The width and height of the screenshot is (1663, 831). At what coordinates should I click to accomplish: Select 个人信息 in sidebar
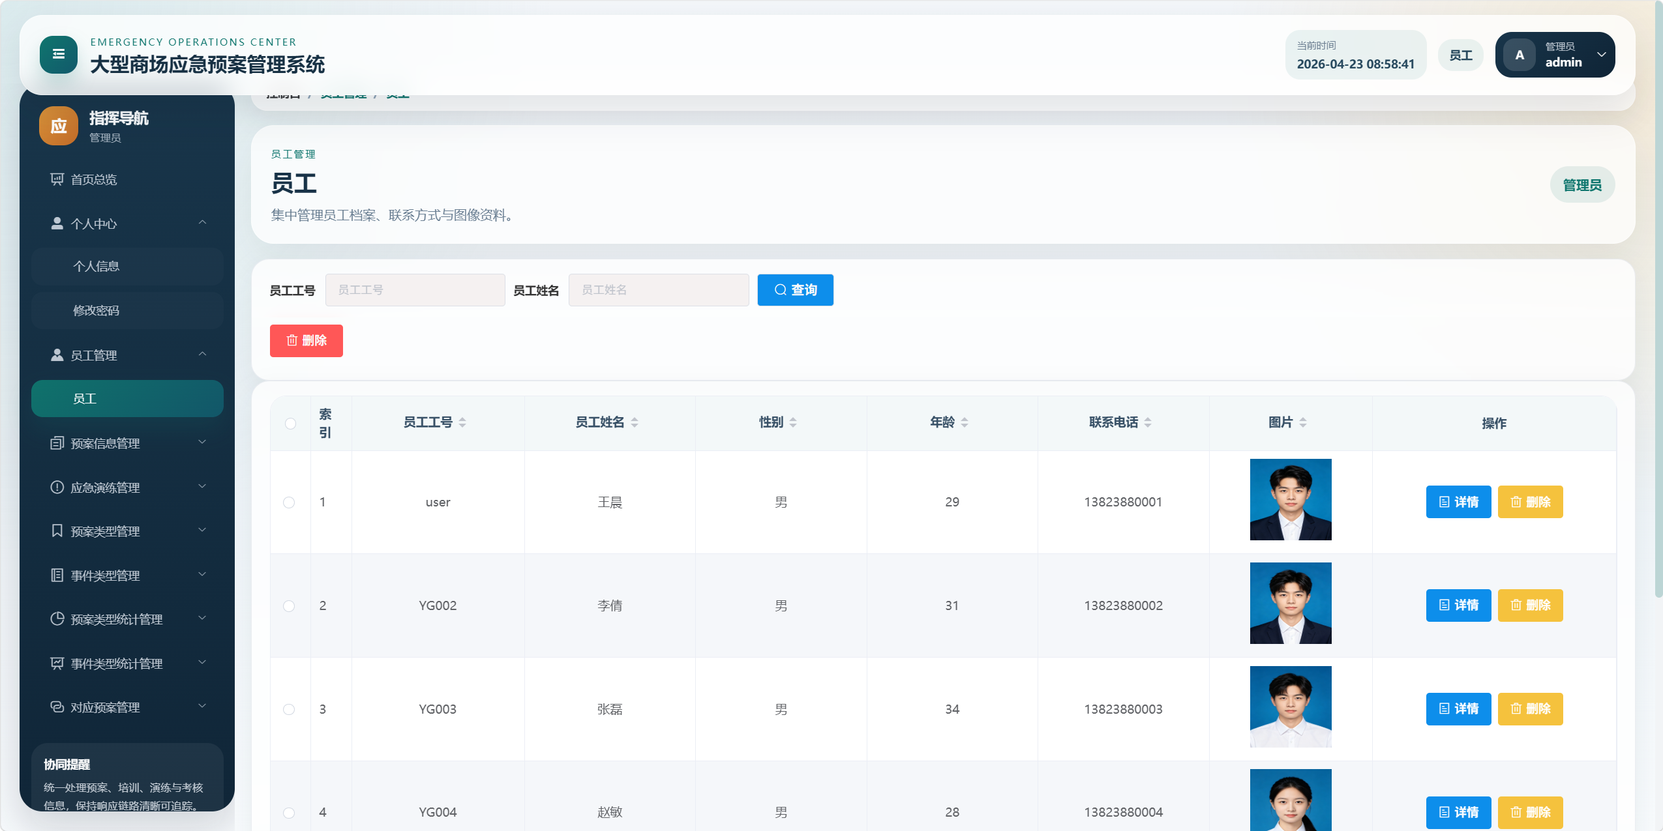point(97,267)
